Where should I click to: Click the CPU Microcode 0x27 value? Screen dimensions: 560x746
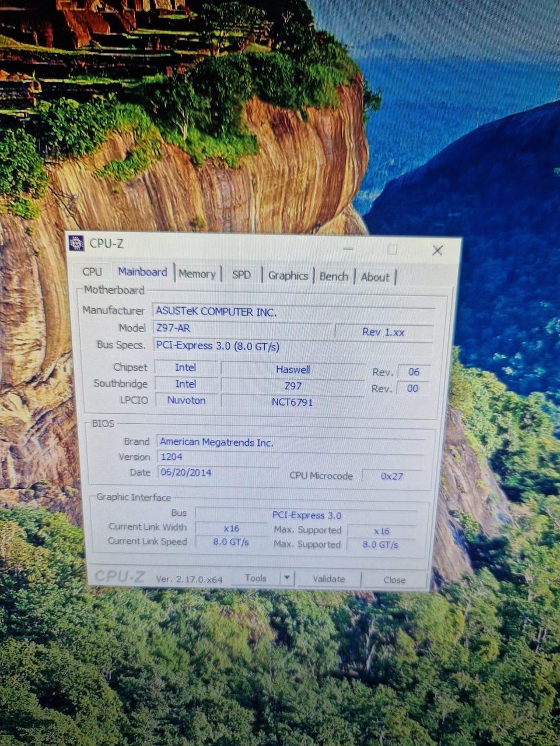tap(392, 476)
